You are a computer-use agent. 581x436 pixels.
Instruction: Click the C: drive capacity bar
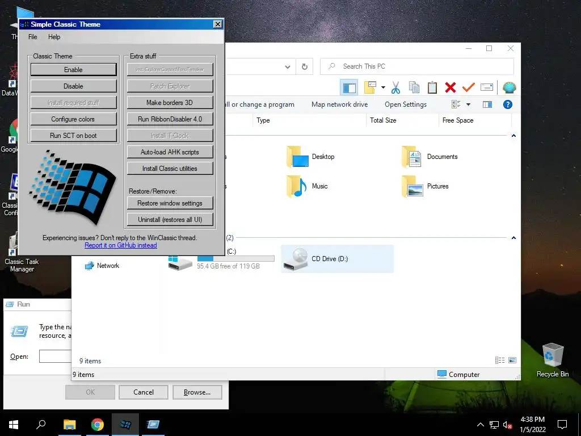click(x=235, y=258)
